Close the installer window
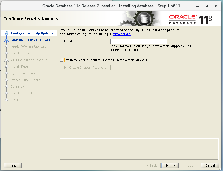 pyautogui.click(x=216, y=6)
